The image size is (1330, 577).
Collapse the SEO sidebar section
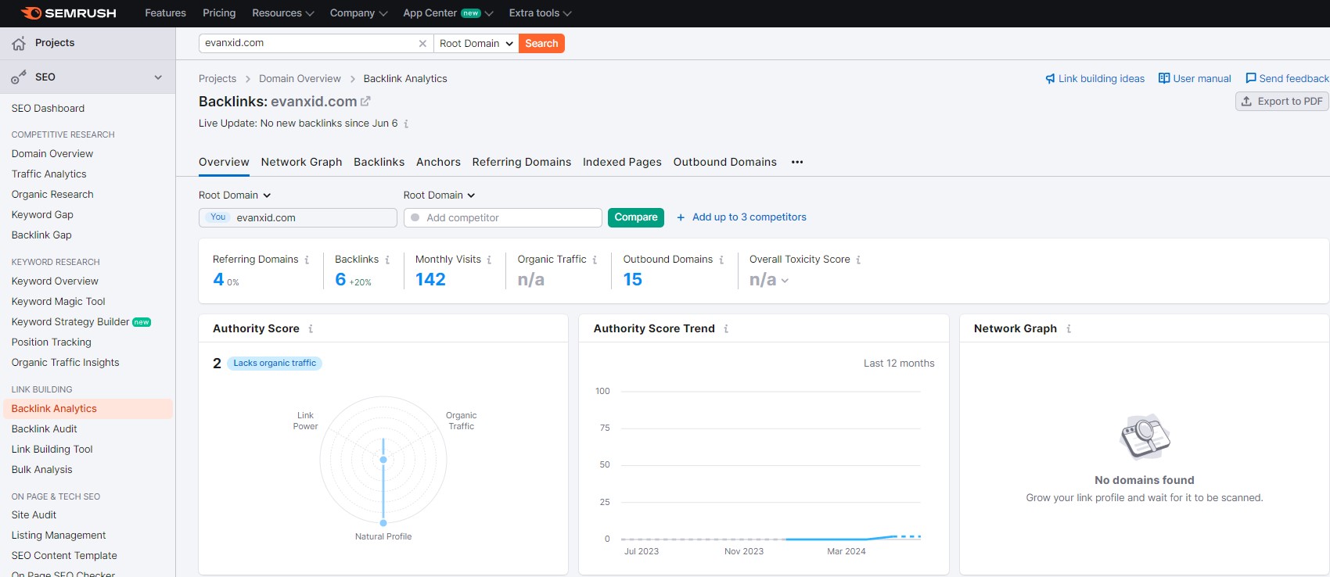(158, 77)
